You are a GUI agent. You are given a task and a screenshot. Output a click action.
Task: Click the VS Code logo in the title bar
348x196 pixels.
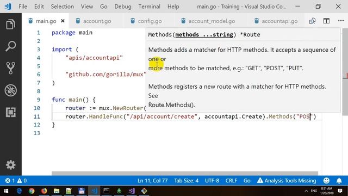[x=8, y=7]
